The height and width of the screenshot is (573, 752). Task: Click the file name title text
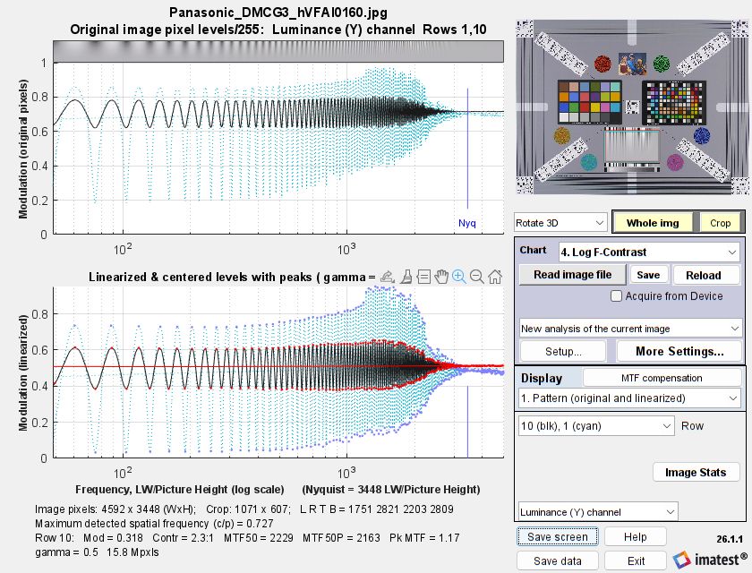[x=278, y=13]
